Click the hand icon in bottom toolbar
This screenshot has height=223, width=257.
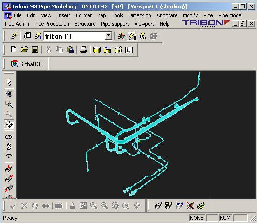coord(35,206)
